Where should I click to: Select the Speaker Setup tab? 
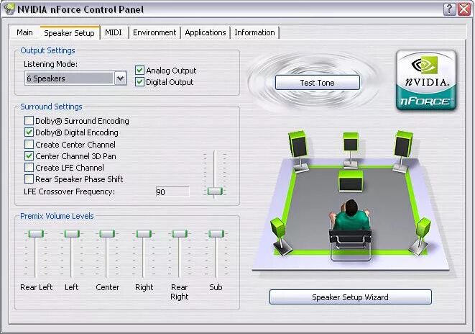coord(70,33)
